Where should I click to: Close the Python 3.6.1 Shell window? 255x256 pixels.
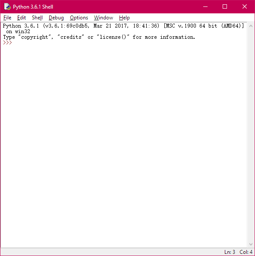coord(245,7)
